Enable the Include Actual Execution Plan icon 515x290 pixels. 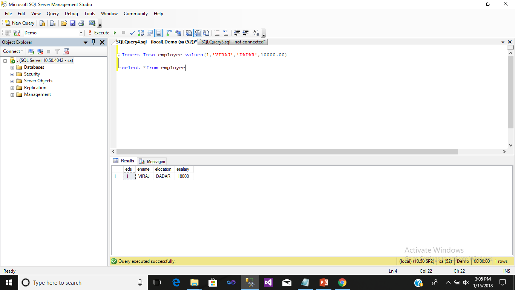[169, 33]
